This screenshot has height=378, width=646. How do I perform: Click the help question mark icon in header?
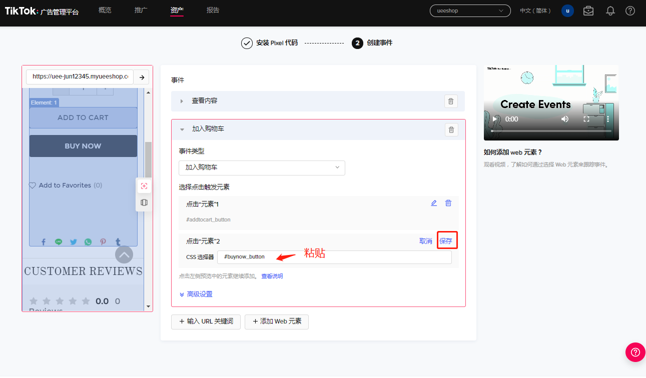(x=630, y=10)
